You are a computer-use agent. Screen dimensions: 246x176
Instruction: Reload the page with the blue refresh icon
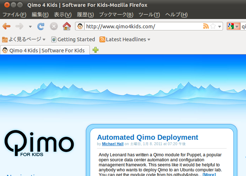click(41, 26)
